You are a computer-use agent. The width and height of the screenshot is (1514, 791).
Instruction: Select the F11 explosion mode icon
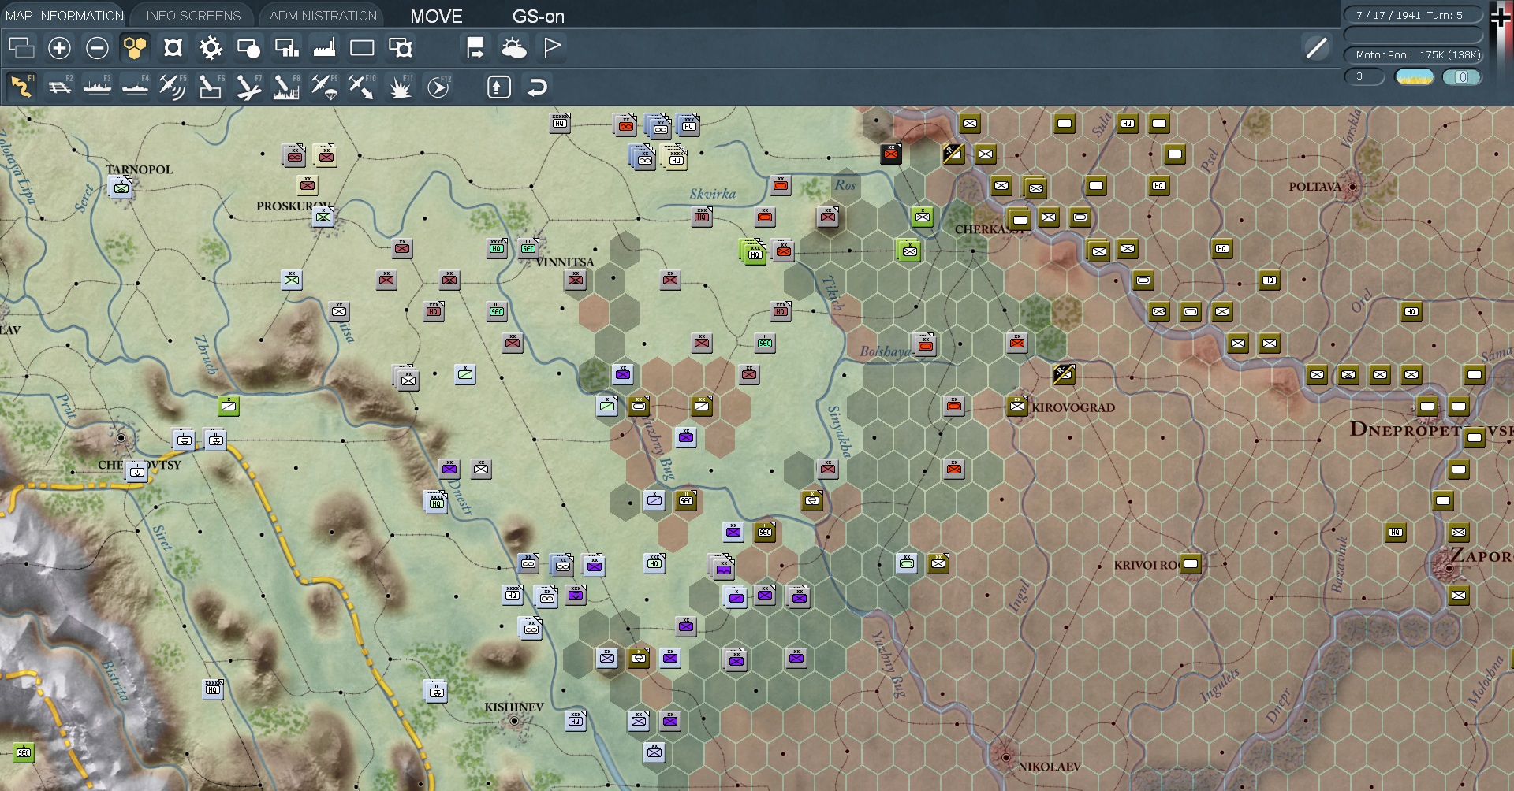point(400,87)
